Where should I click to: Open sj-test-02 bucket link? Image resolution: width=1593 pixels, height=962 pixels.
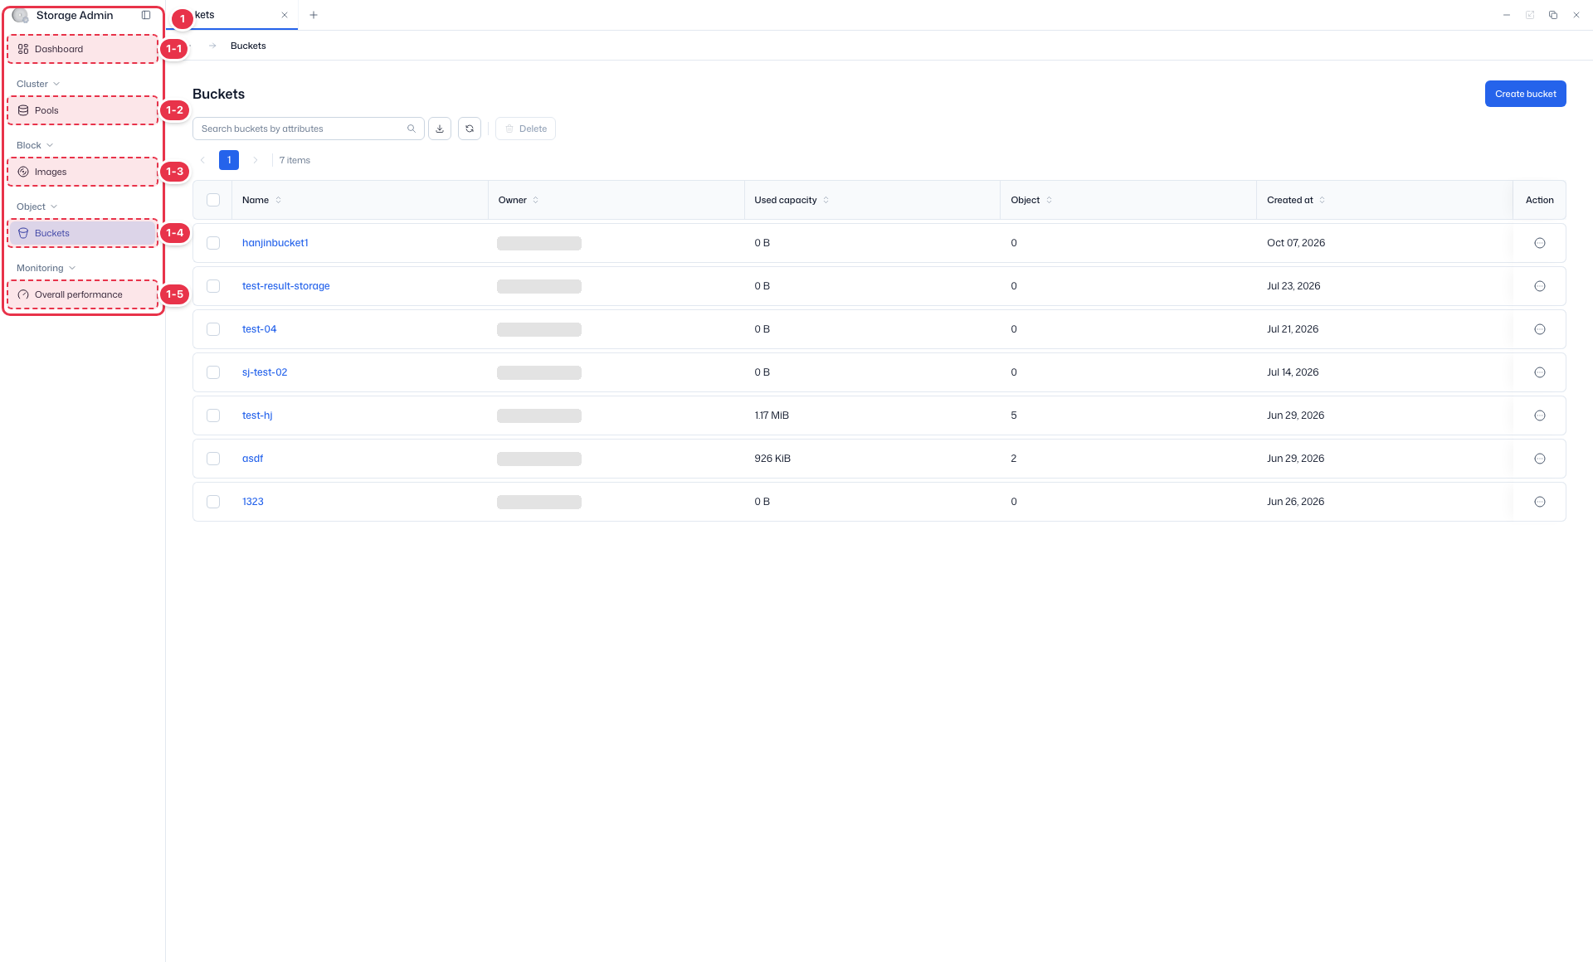pos(265,372)
